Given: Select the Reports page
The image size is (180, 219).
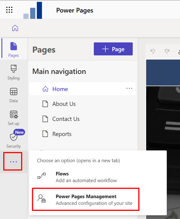Looking at the screenshot, I should [82, 134].
